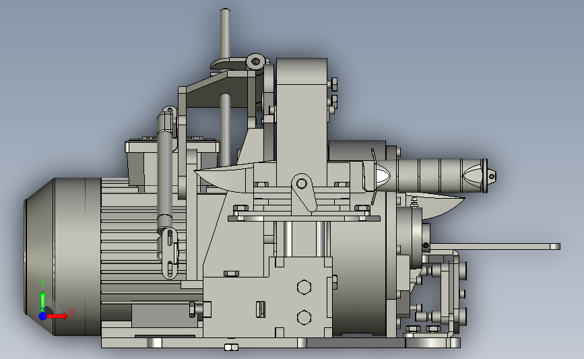The image size is (584, 359).
Task: Select the pivot lug with hole below column
Action: point(304,192)
